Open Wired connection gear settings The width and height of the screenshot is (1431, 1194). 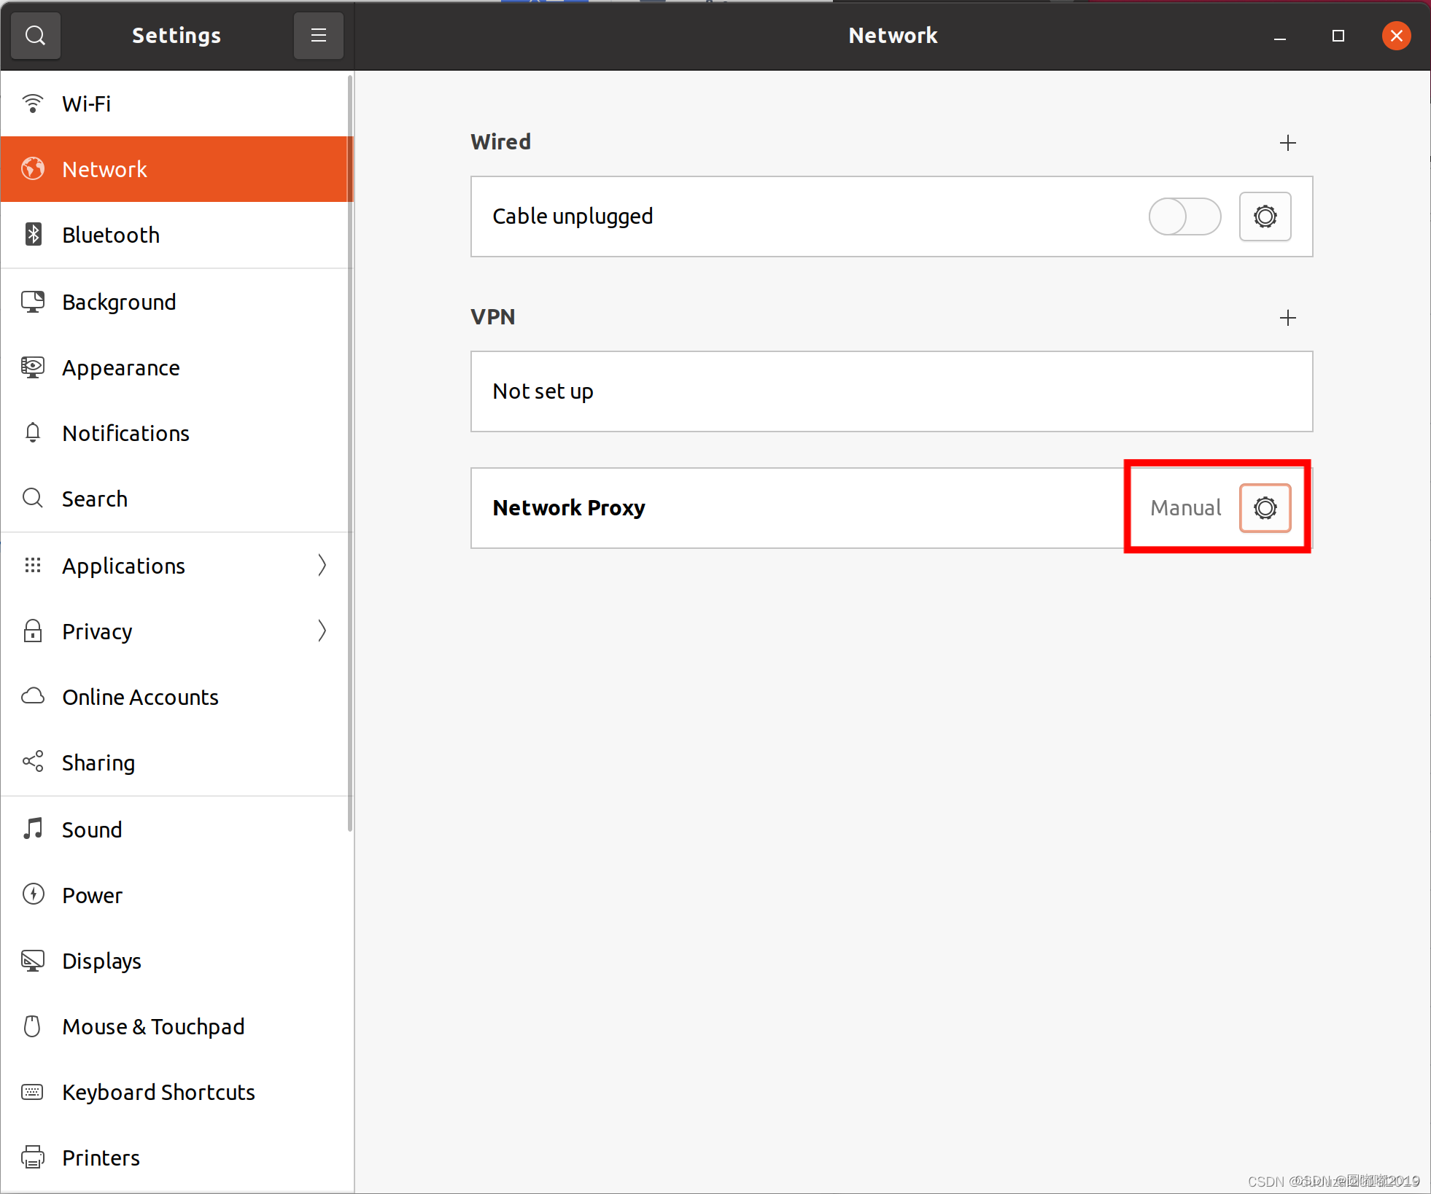1265,216
